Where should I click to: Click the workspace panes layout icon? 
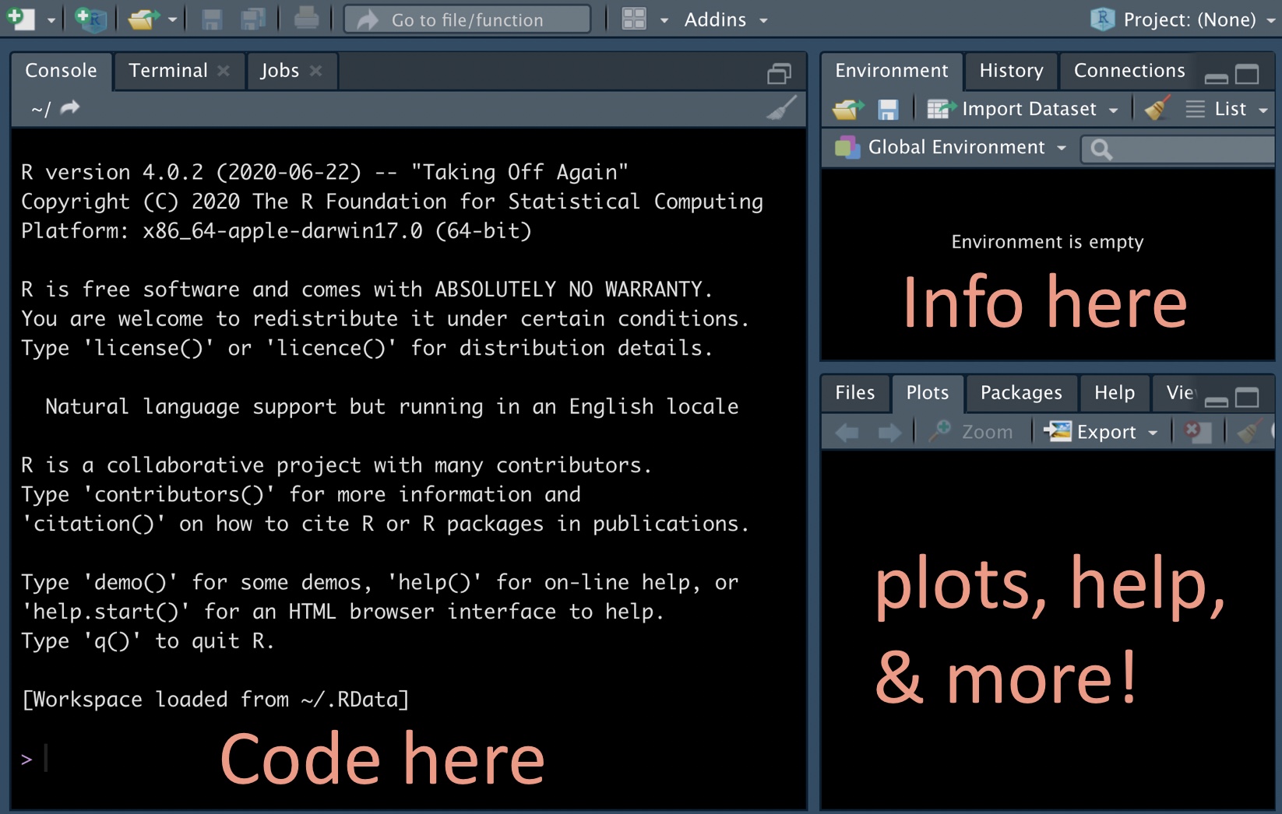tap(634, 19)
